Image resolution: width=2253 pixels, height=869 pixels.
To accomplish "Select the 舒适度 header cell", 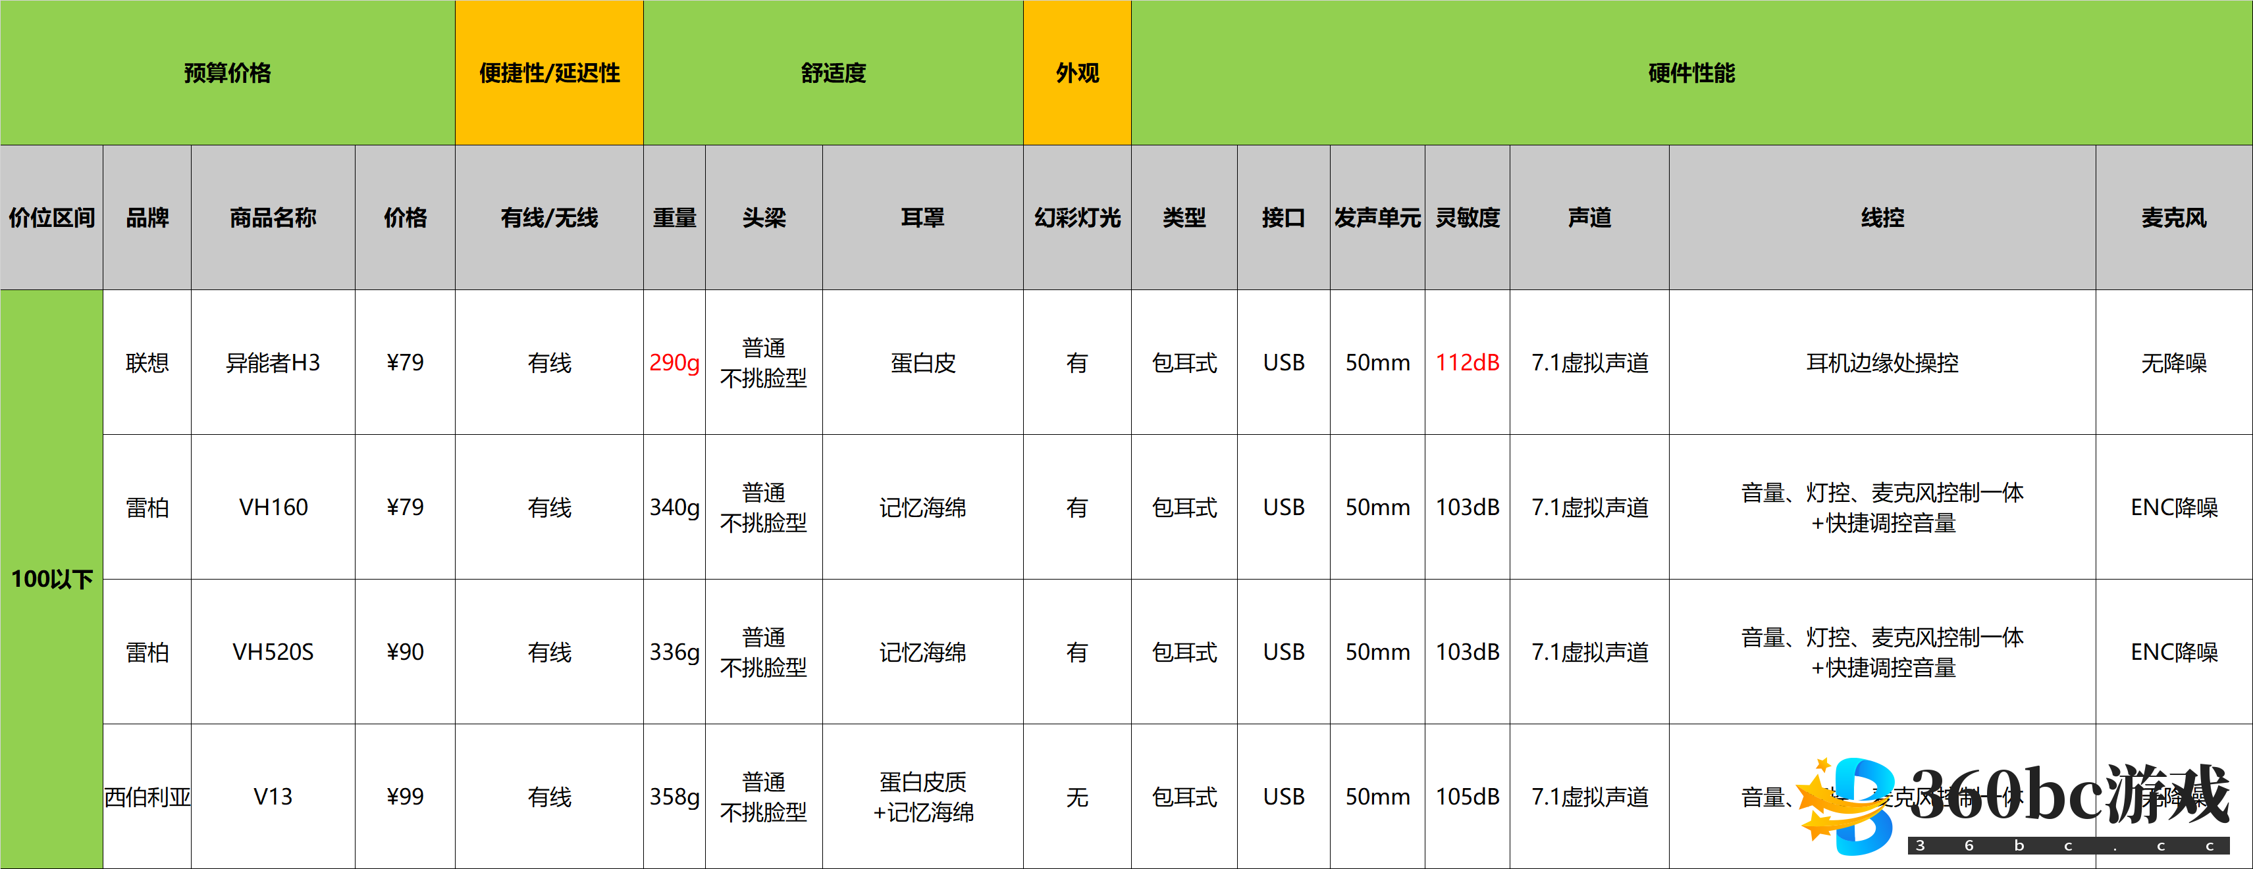I will click(833, 72).
